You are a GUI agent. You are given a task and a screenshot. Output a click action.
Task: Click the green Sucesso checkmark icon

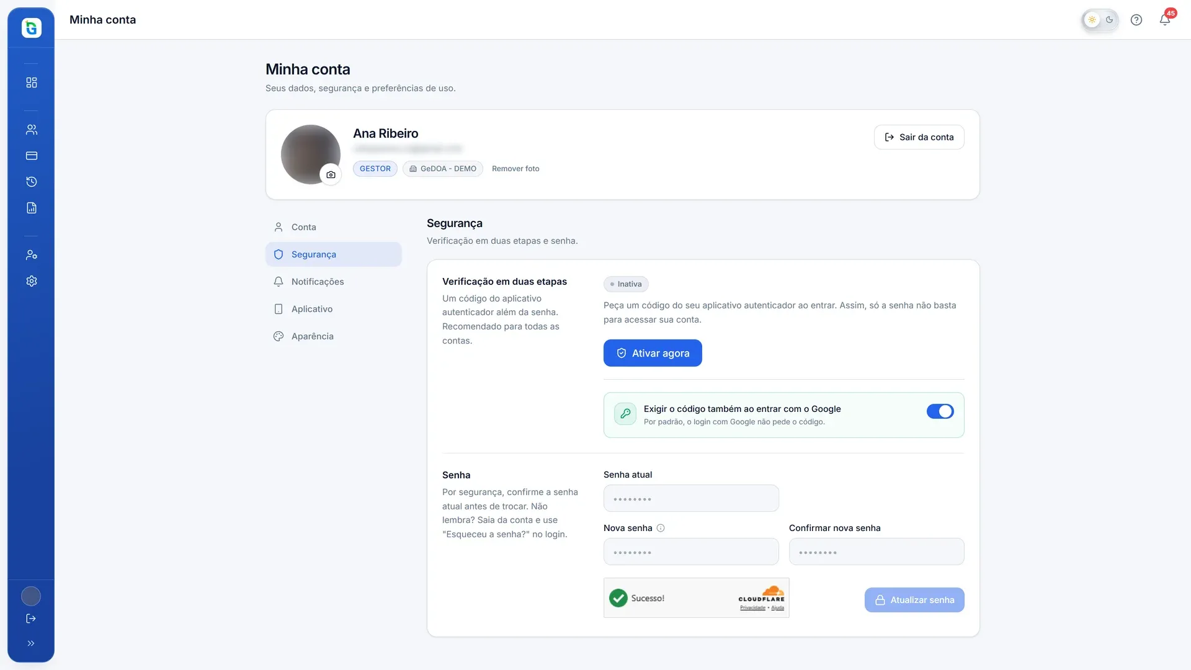(x=618, y=598)
